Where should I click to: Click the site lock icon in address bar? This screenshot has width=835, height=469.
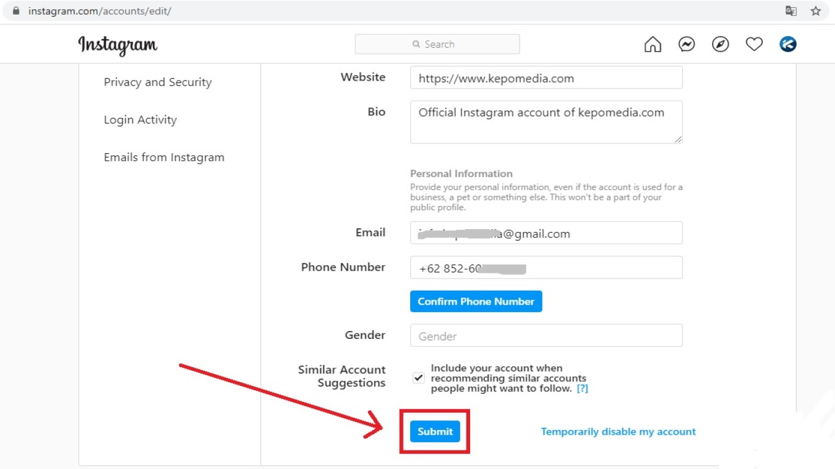coord(16,11)
